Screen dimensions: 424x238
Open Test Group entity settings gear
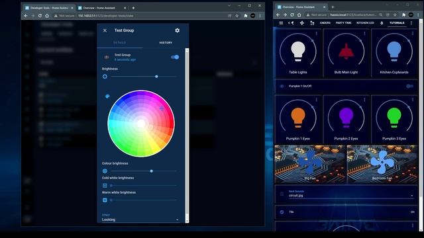click(x=177, y=30)
